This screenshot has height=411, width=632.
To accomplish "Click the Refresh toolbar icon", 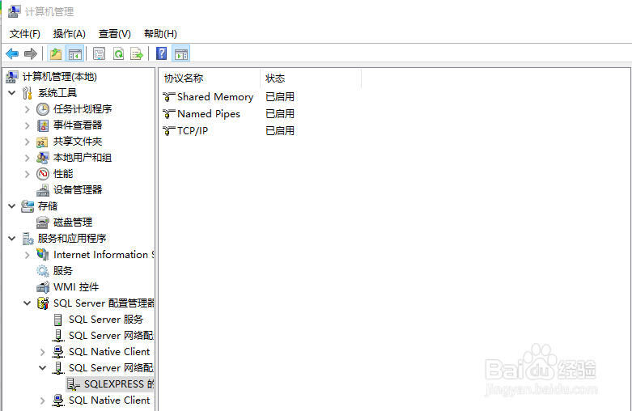I will click(x=118, y=53).
